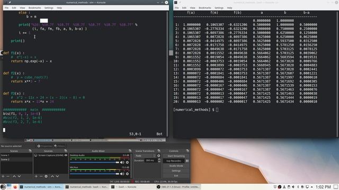The height and width of the screenshot is (190, 339).
Task: Add a new source in Sources panel
Action: click(36, 176)
